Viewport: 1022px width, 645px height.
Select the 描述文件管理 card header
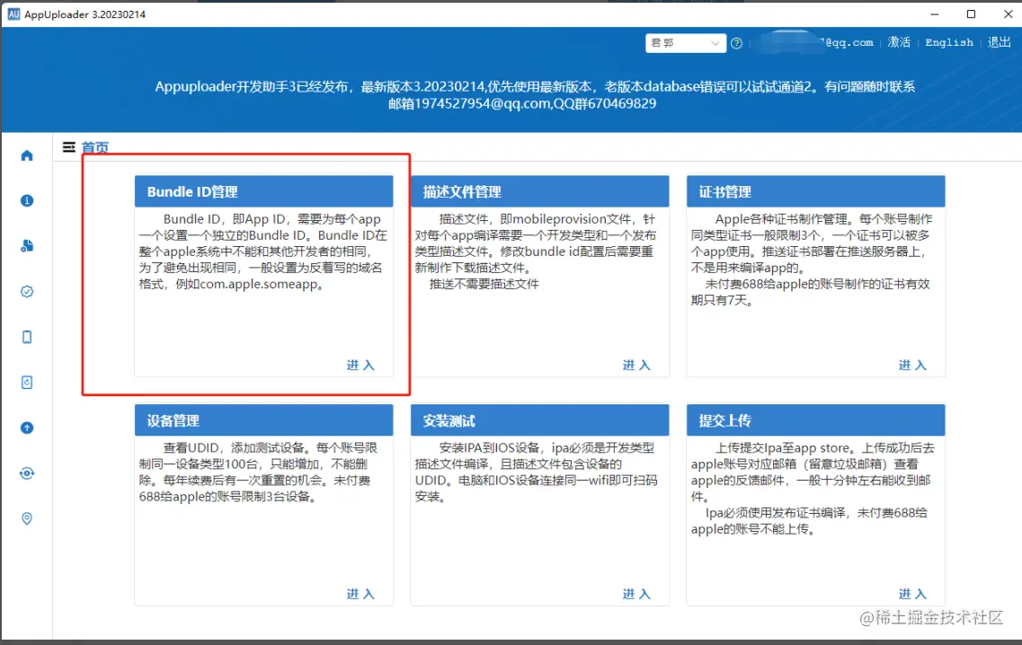point(539,191)
